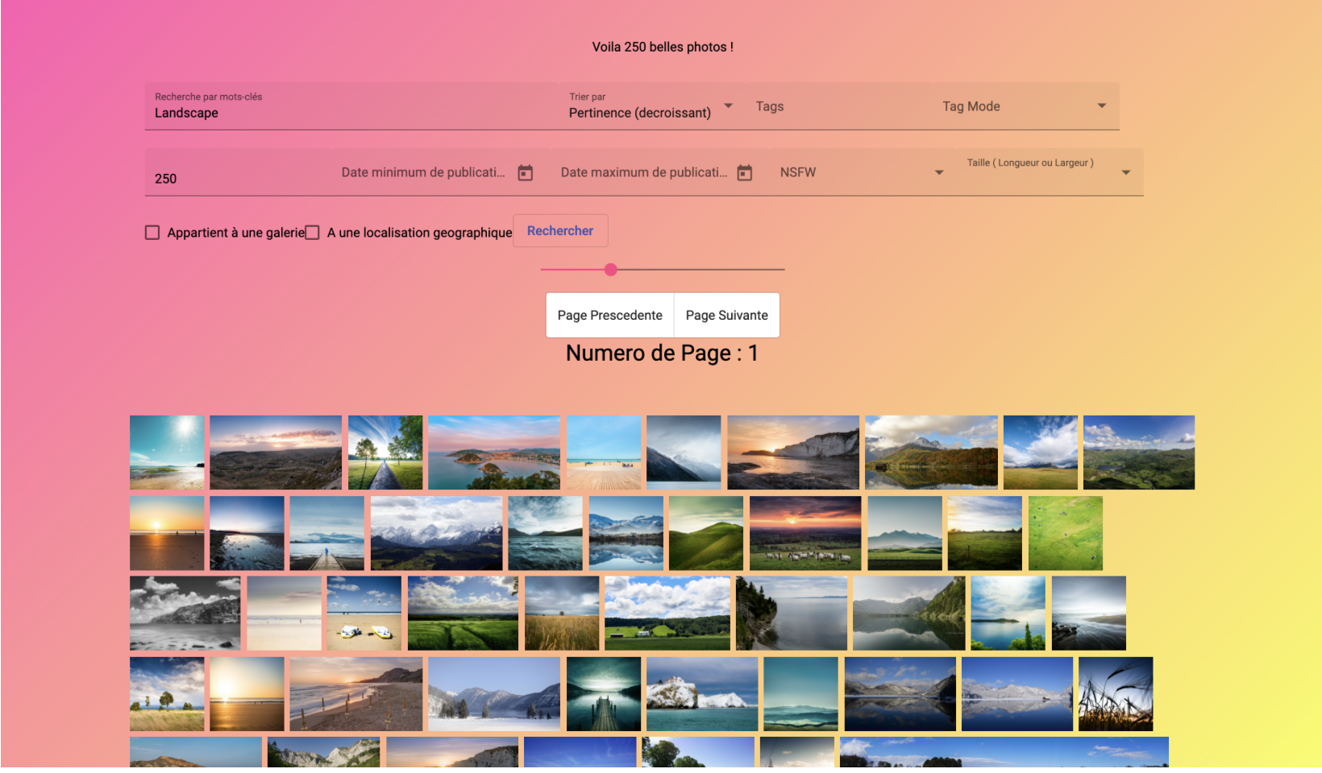This screenshot has width=1322, height=773.
Task: Open the black and white coastline photo
Action: click(185, 614)
